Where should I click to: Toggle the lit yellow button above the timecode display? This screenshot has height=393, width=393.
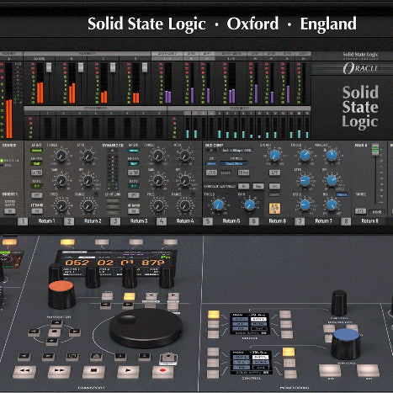click(x=67, y=242)
